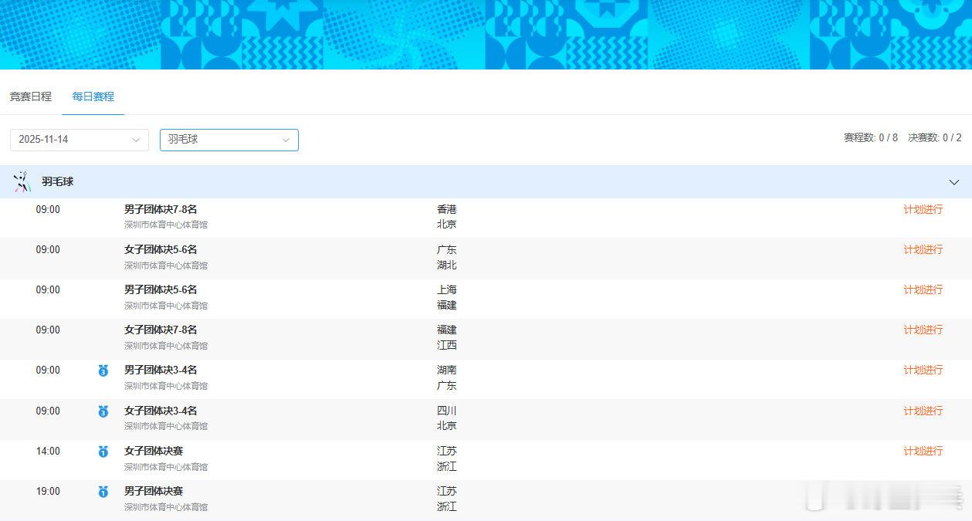The height and width of the screenshot is (521, 972).
Task: Click gold medal icon for 男子团体决赛
Action: click(x=103, y=492)
